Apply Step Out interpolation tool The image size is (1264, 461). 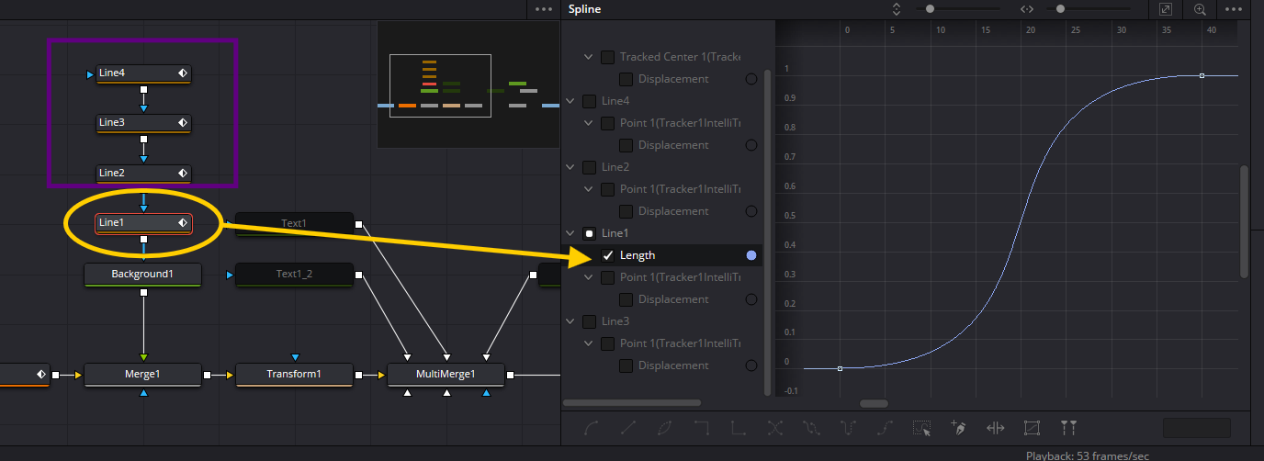pyautogui.click(x=738, y=428)
